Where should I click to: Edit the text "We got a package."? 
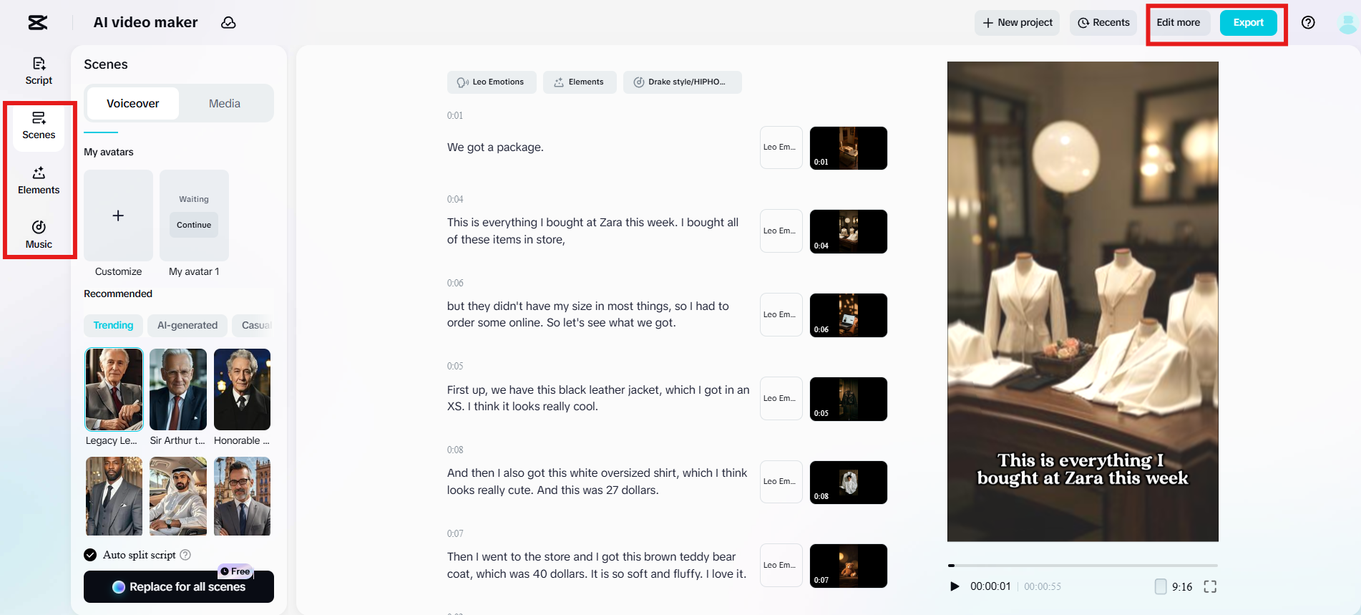click(x=495, y=147)
